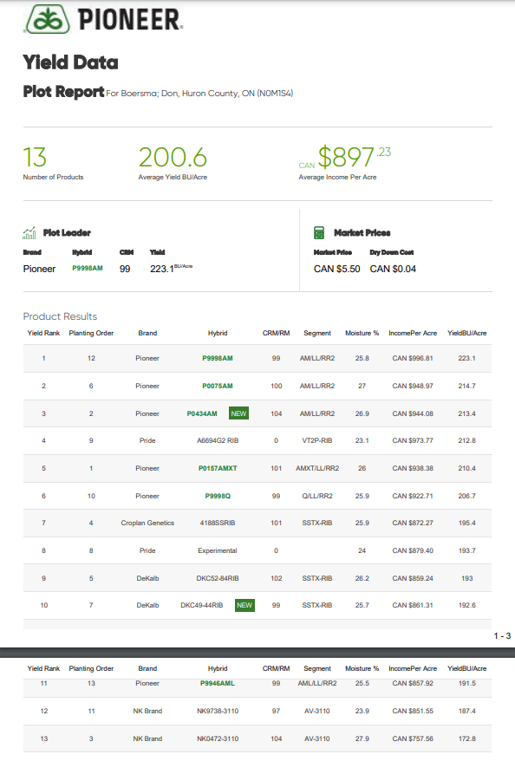Click the Plot Report heading

pyautogui.click(x=63, y=92)
